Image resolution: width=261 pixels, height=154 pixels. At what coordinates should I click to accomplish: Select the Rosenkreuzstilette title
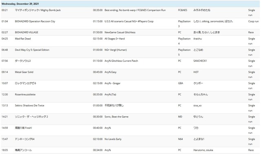[x=25, y=95]
